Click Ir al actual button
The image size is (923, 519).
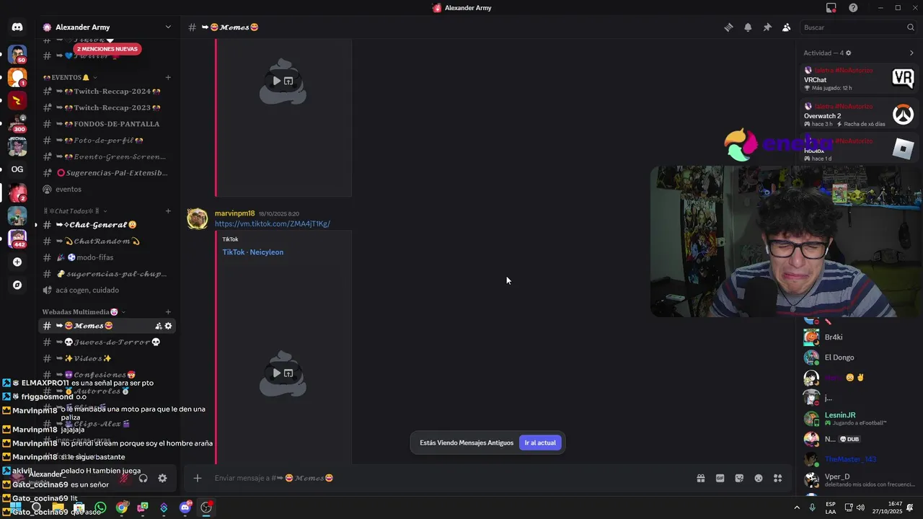tap(540, 443)
